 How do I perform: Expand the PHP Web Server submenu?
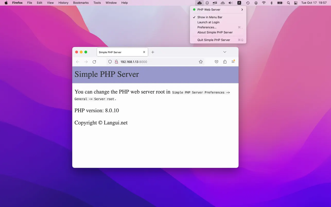[x=241, y=10]
